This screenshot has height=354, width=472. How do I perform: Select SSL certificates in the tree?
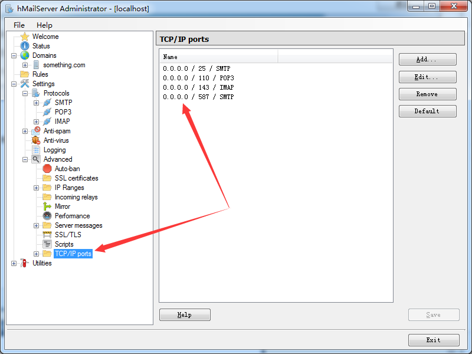76,178
